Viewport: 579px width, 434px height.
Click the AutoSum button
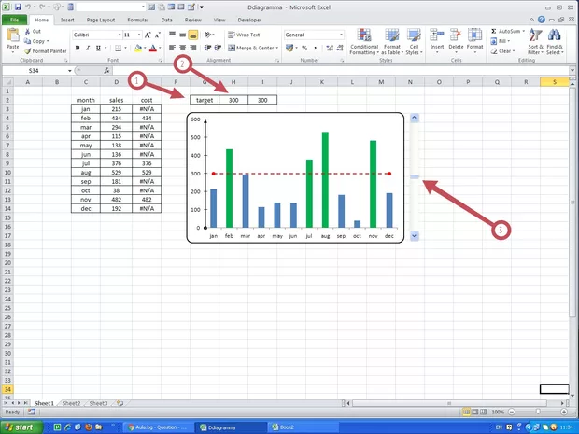tap(507, 32)
